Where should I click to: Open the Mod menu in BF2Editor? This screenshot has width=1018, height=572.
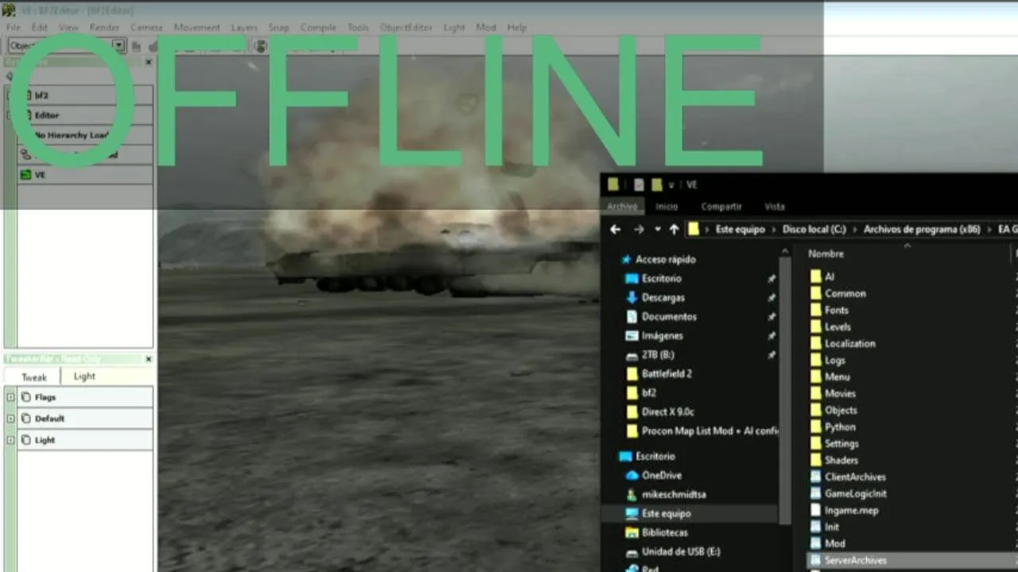[x=486, y=27]
